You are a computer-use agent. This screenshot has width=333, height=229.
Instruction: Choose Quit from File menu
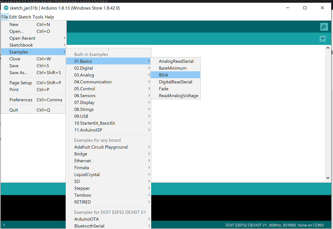coord(33,110)
